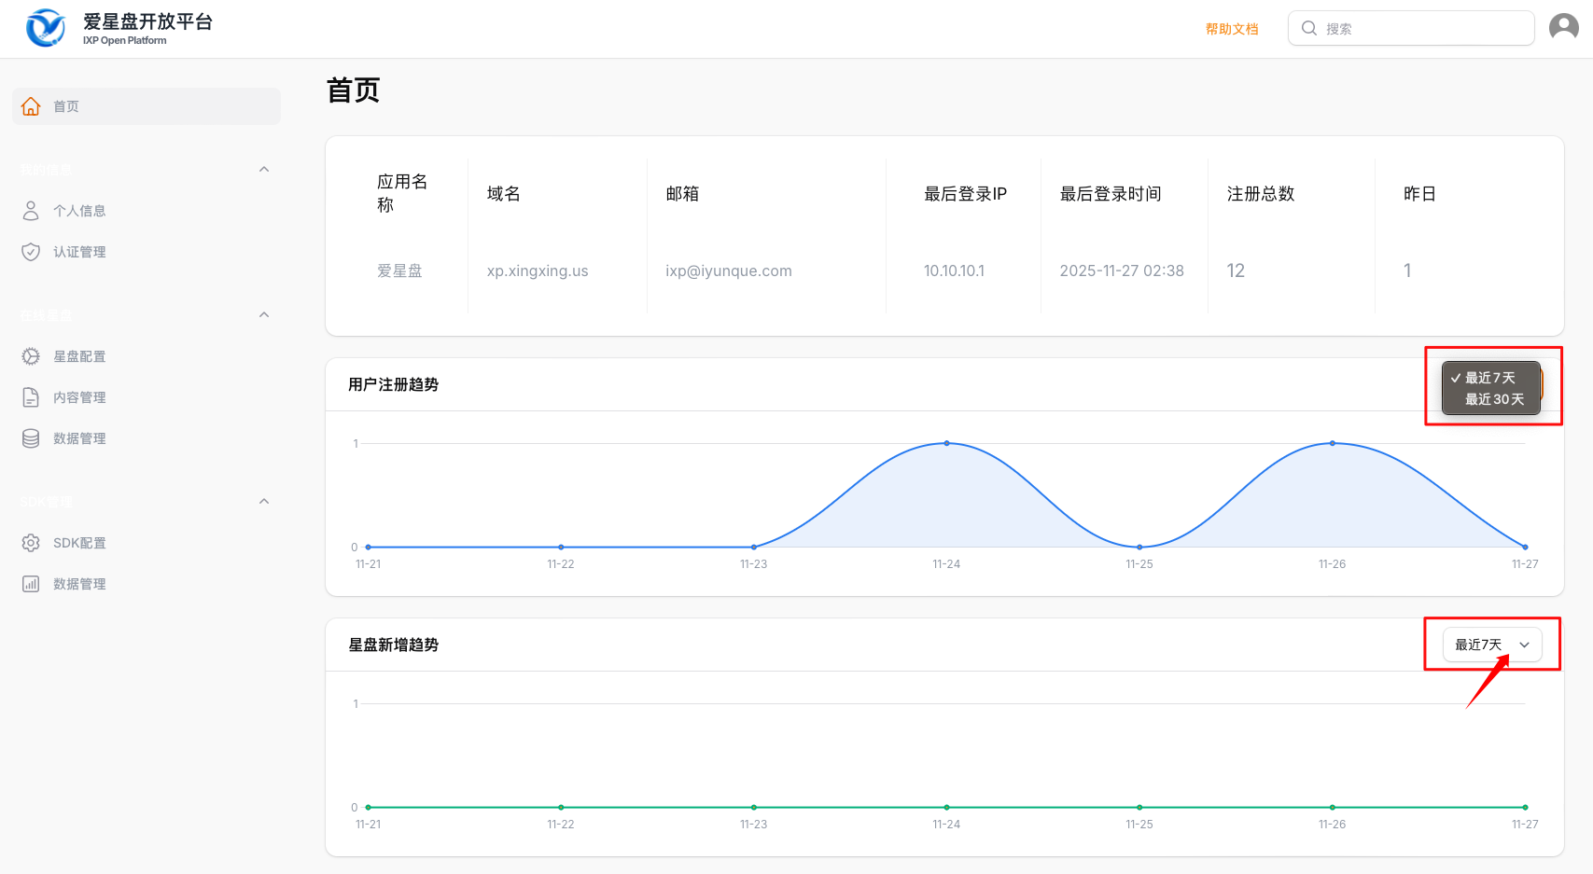Click the database icon under 在线星盘
The image size is (1593, 874).
click(31, 438)
